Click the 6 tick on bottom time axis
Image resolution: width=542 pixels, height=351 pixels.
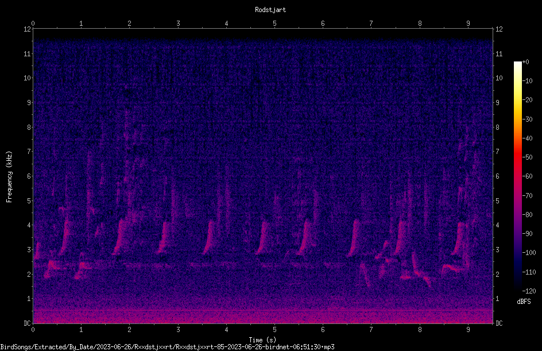click(x=323, y=330)
